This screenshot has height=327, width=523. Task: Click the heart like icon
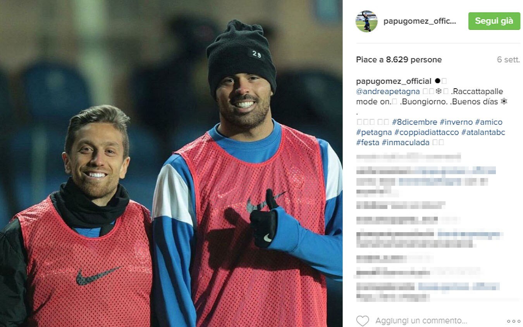click(x=363, y=321)
